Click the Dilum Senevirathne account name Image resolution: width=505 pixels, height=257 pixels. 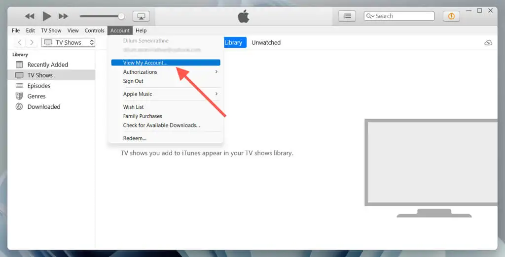coord(146,41)
